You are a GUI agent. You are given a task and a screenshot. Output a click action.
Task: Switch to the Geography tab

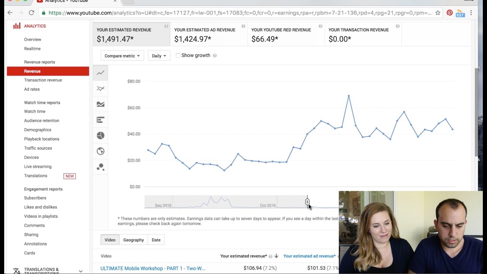134,240
